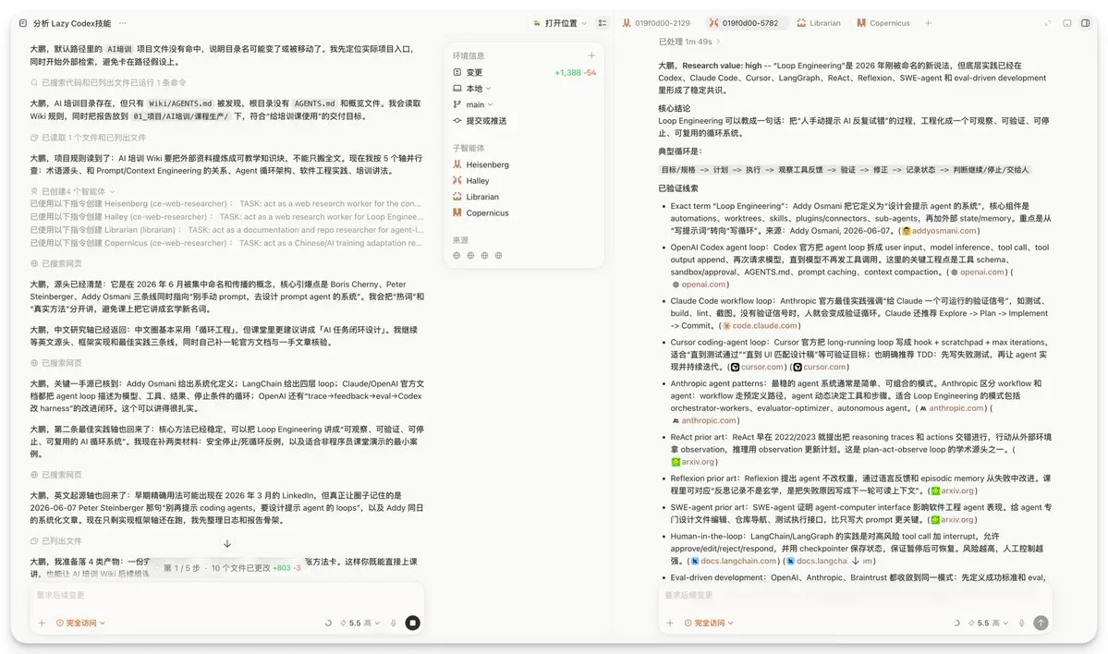Click the Heisenberg (ce-web-researcher) creation line
Viewport: 1108px width, 654px height.
(225, 203)
